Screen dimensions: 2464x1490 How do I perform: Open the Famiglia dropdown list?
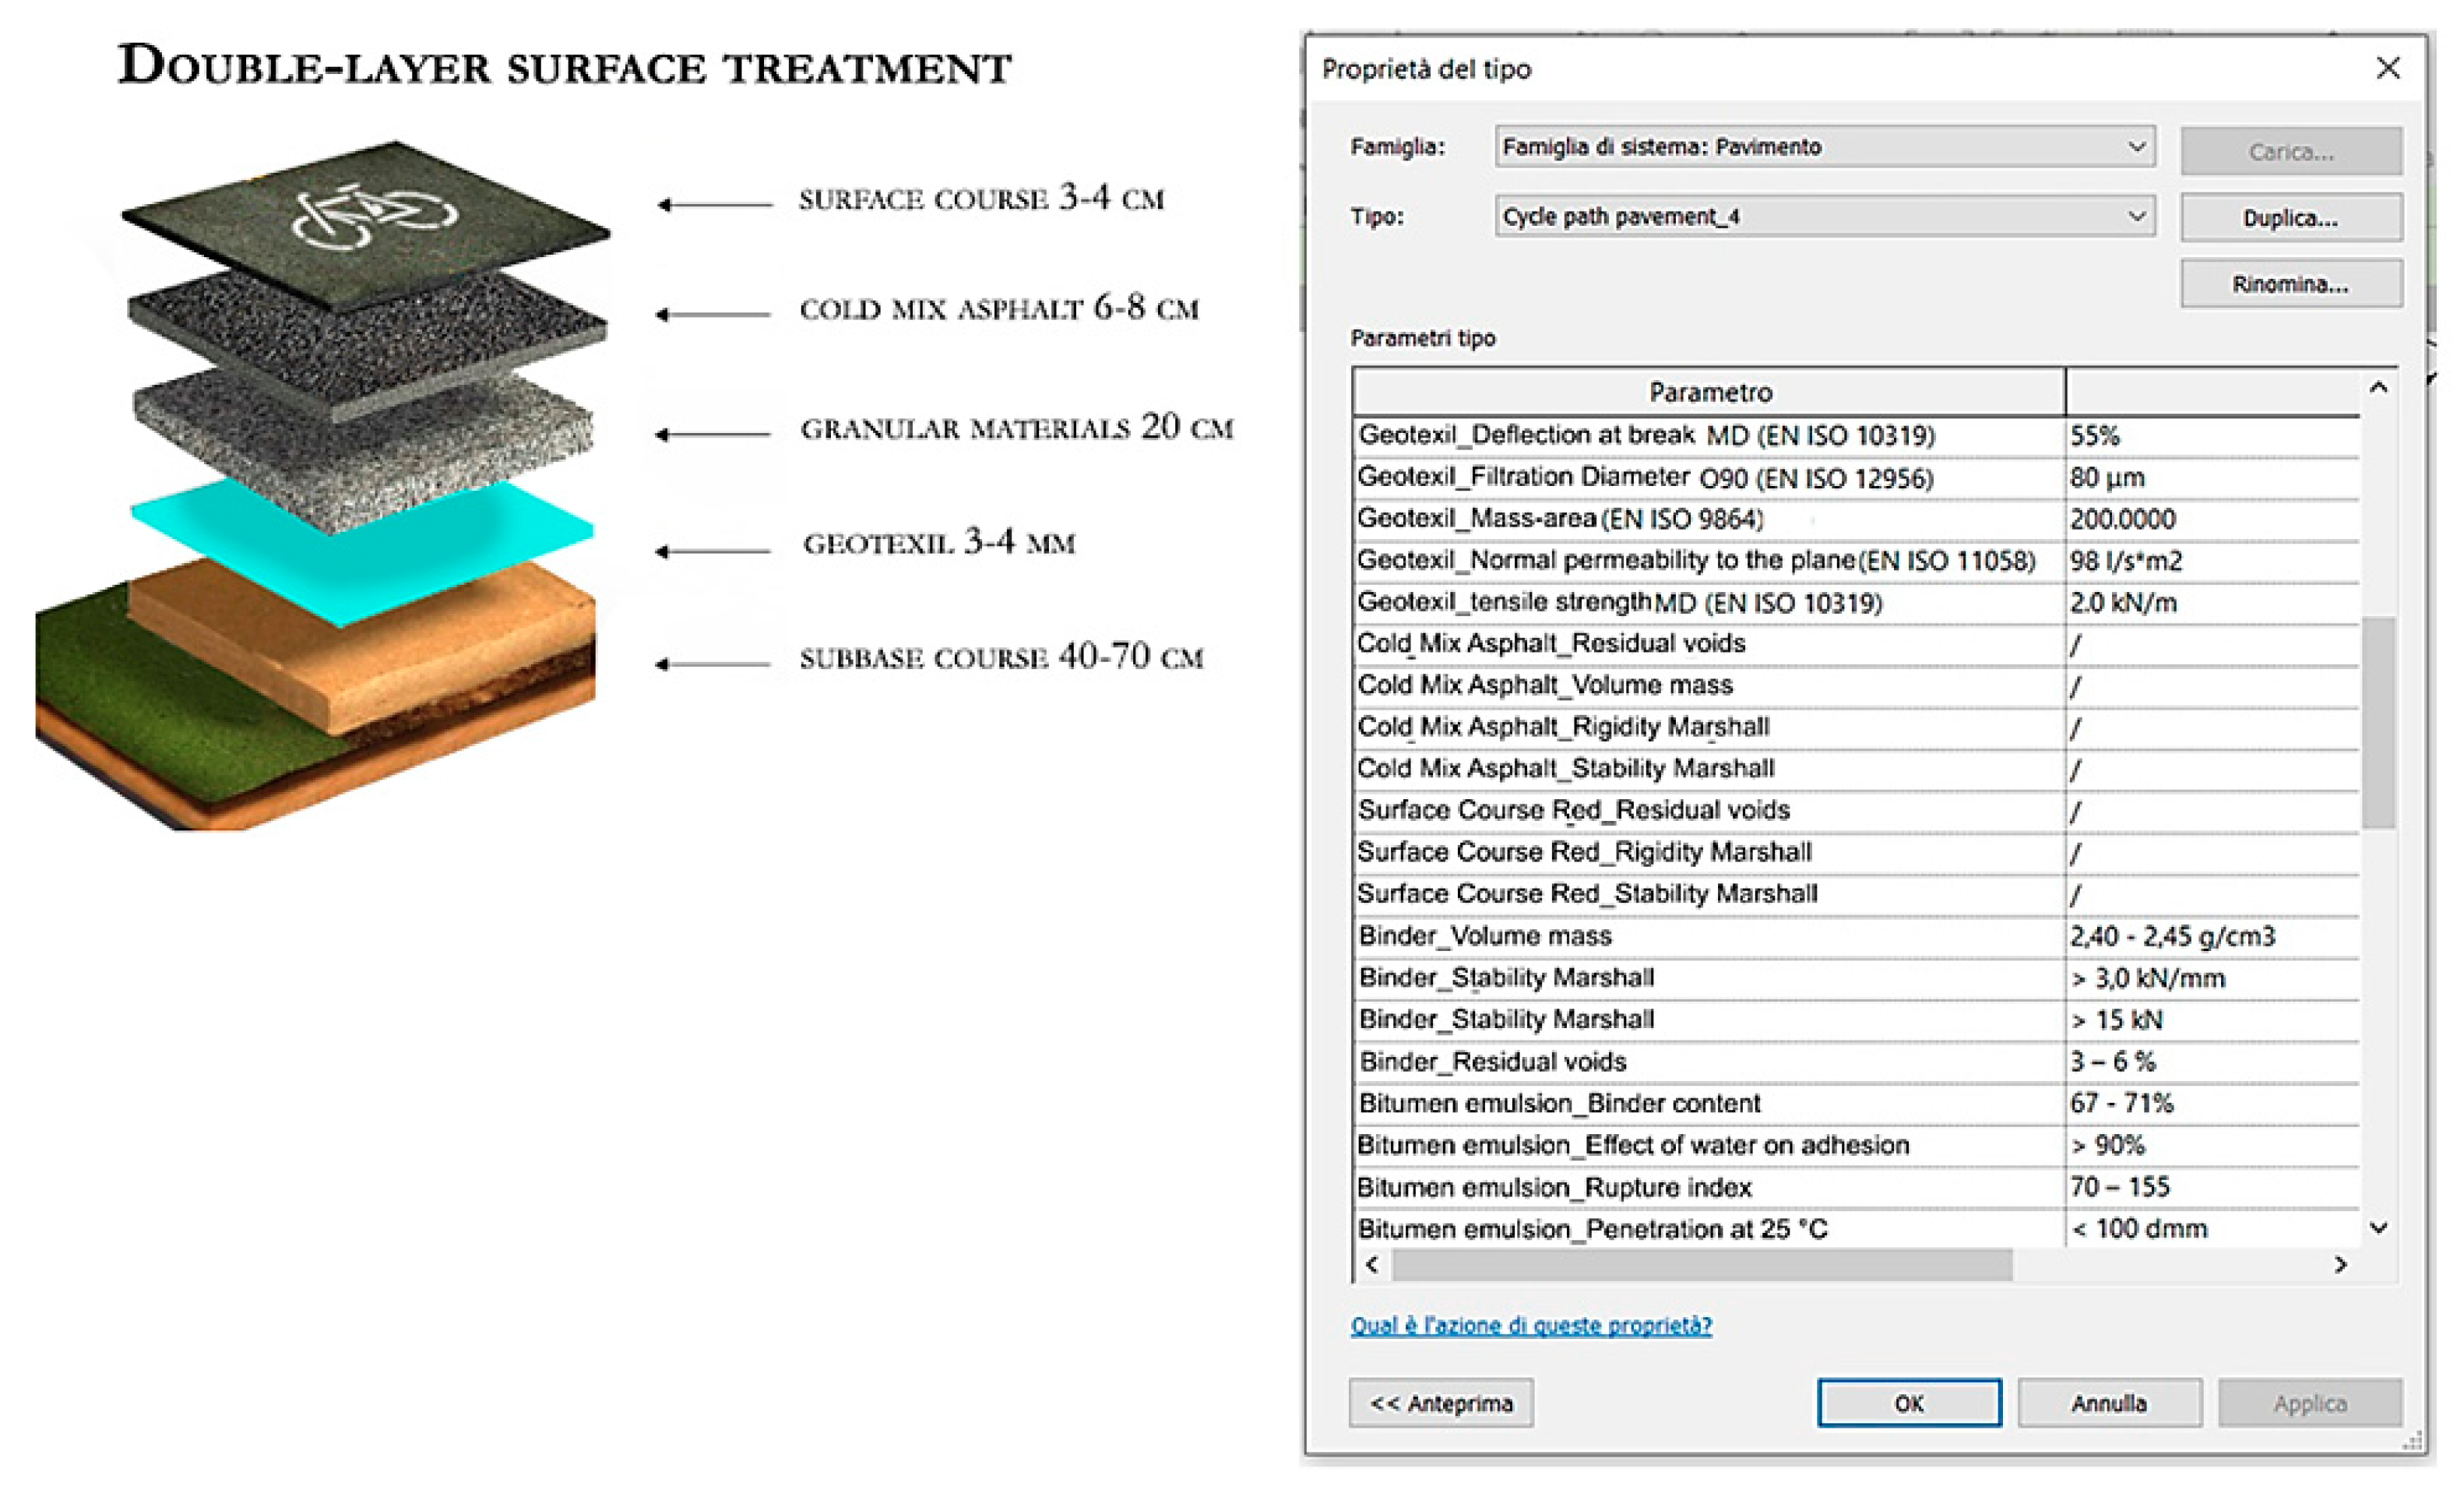[x=2136, y=147]
